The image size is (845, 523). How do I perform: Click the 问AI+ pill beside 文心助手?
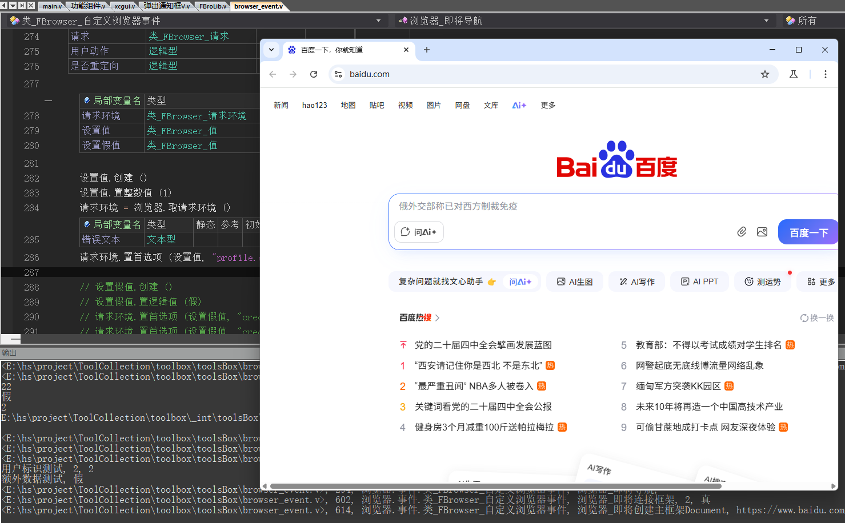[520, 281]
